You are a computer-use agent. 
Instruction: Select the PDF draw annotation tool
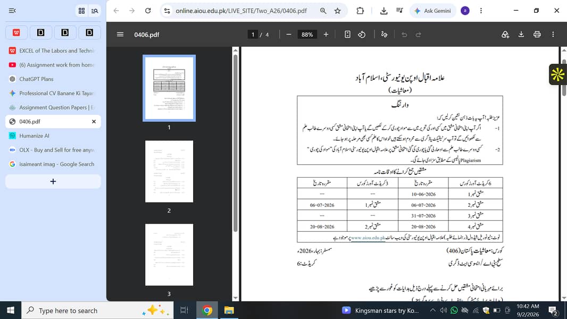384,35
